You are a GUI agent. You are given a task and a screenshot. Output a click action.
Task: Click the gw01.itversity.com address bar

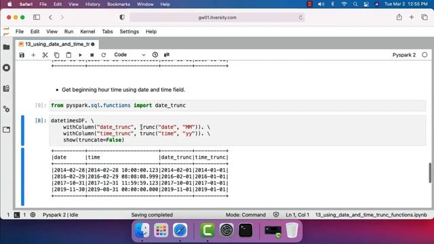tap(217, 18)
